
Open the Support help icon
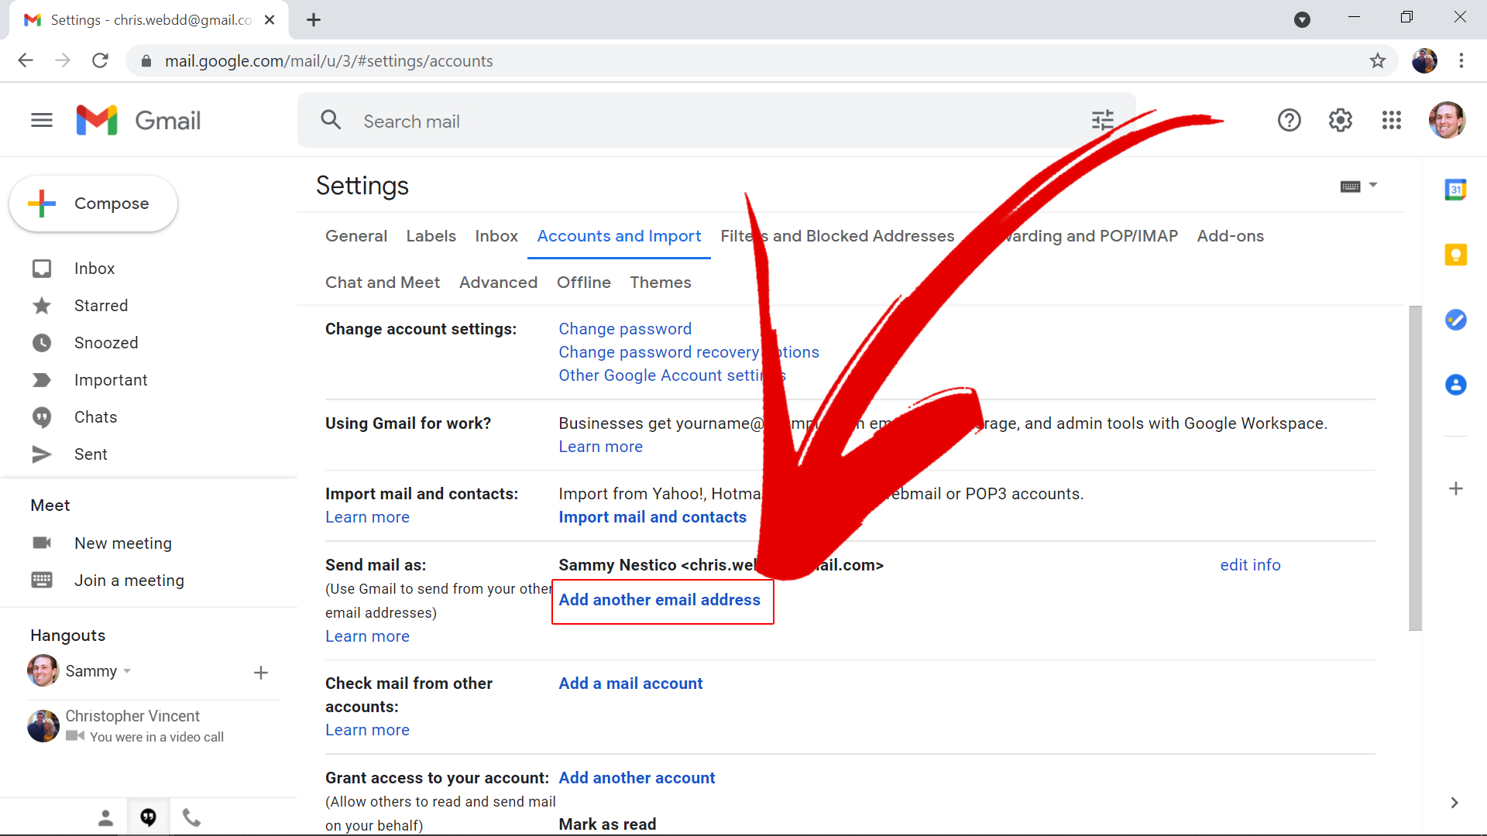click(1289, 120)
